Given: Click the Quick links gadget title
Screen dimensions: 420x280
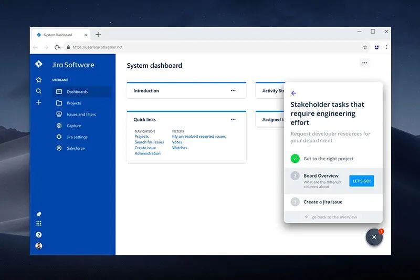Looking at the screenshot, I should coord(144,119).
